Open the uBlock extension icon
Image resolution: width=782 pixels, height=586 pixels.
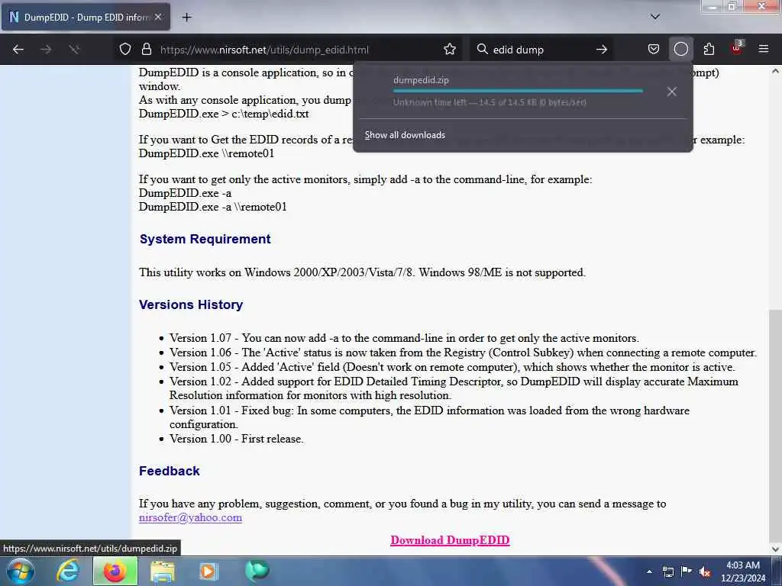[x=737, y=48]
